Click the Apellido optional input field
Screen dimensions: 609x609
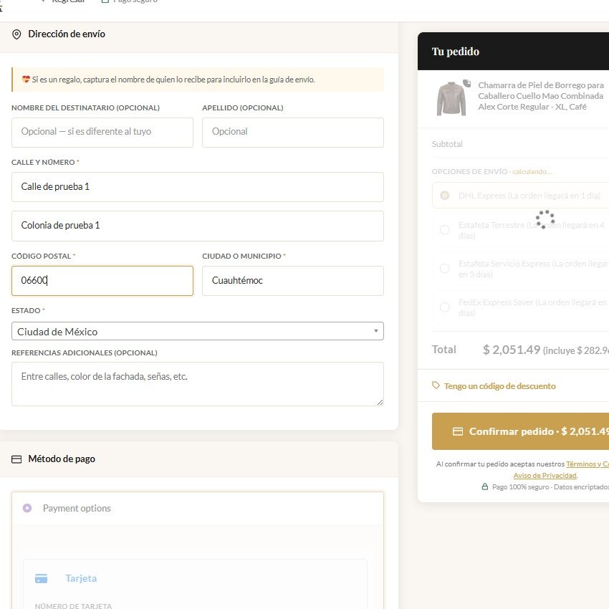pyautogui.click(x=293, y=133)
